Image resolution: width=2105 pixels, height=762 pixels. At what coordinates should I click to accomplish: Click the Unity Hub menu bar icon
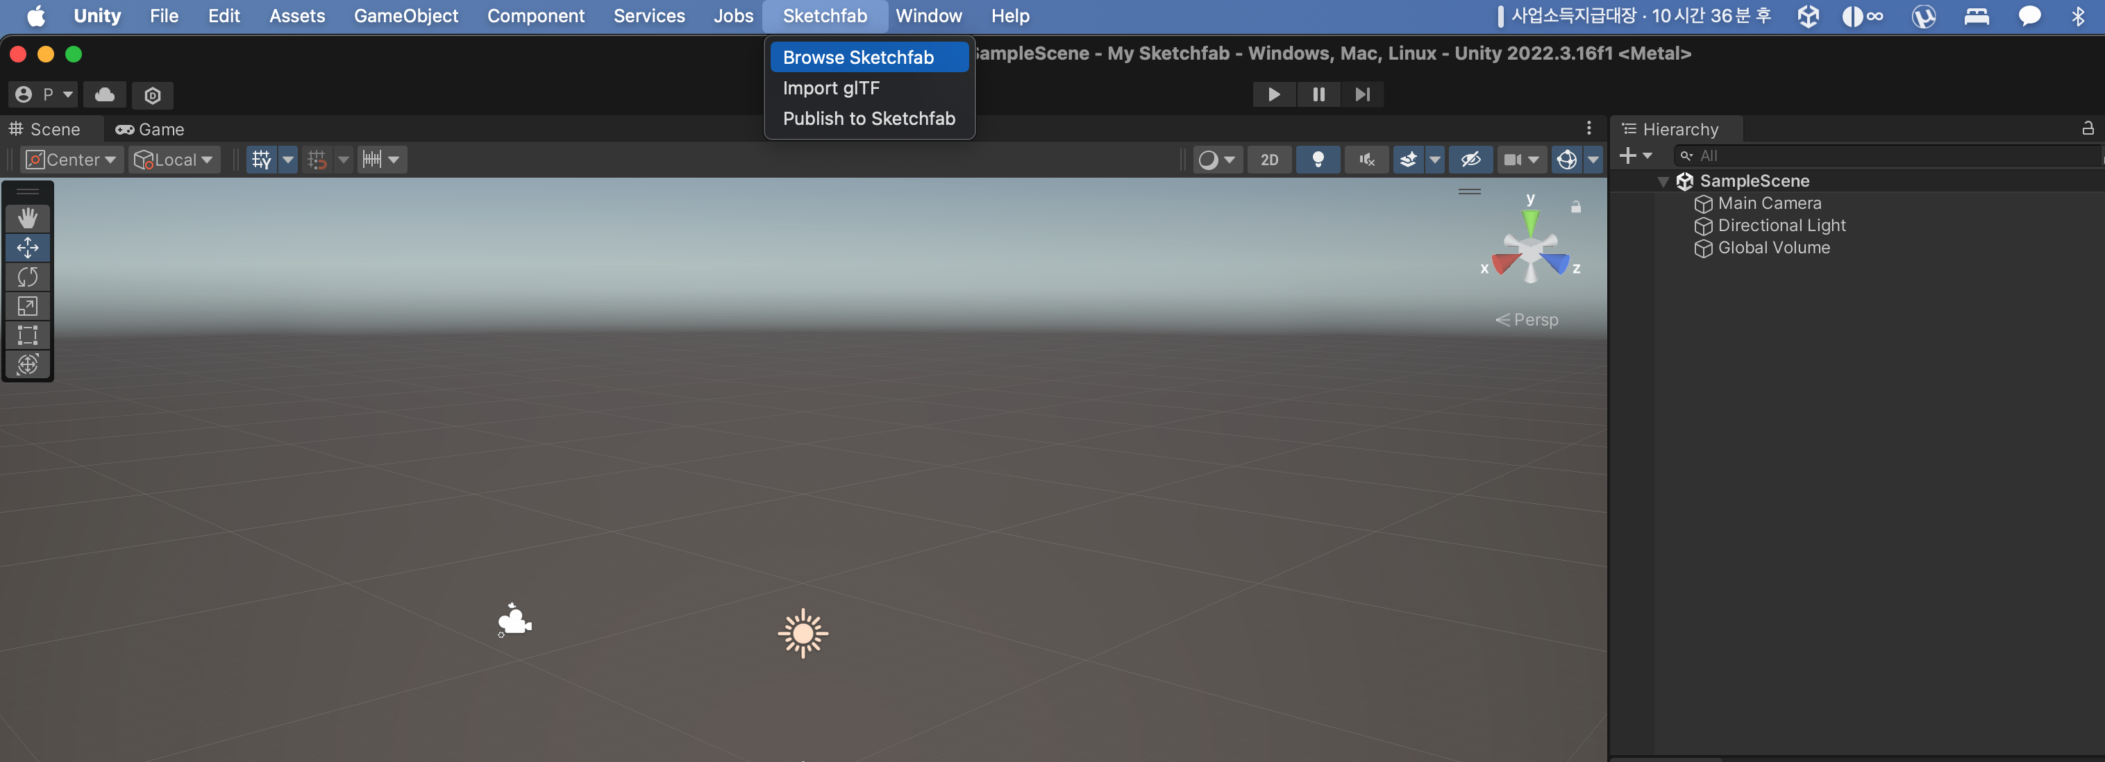coord(1809,15)
